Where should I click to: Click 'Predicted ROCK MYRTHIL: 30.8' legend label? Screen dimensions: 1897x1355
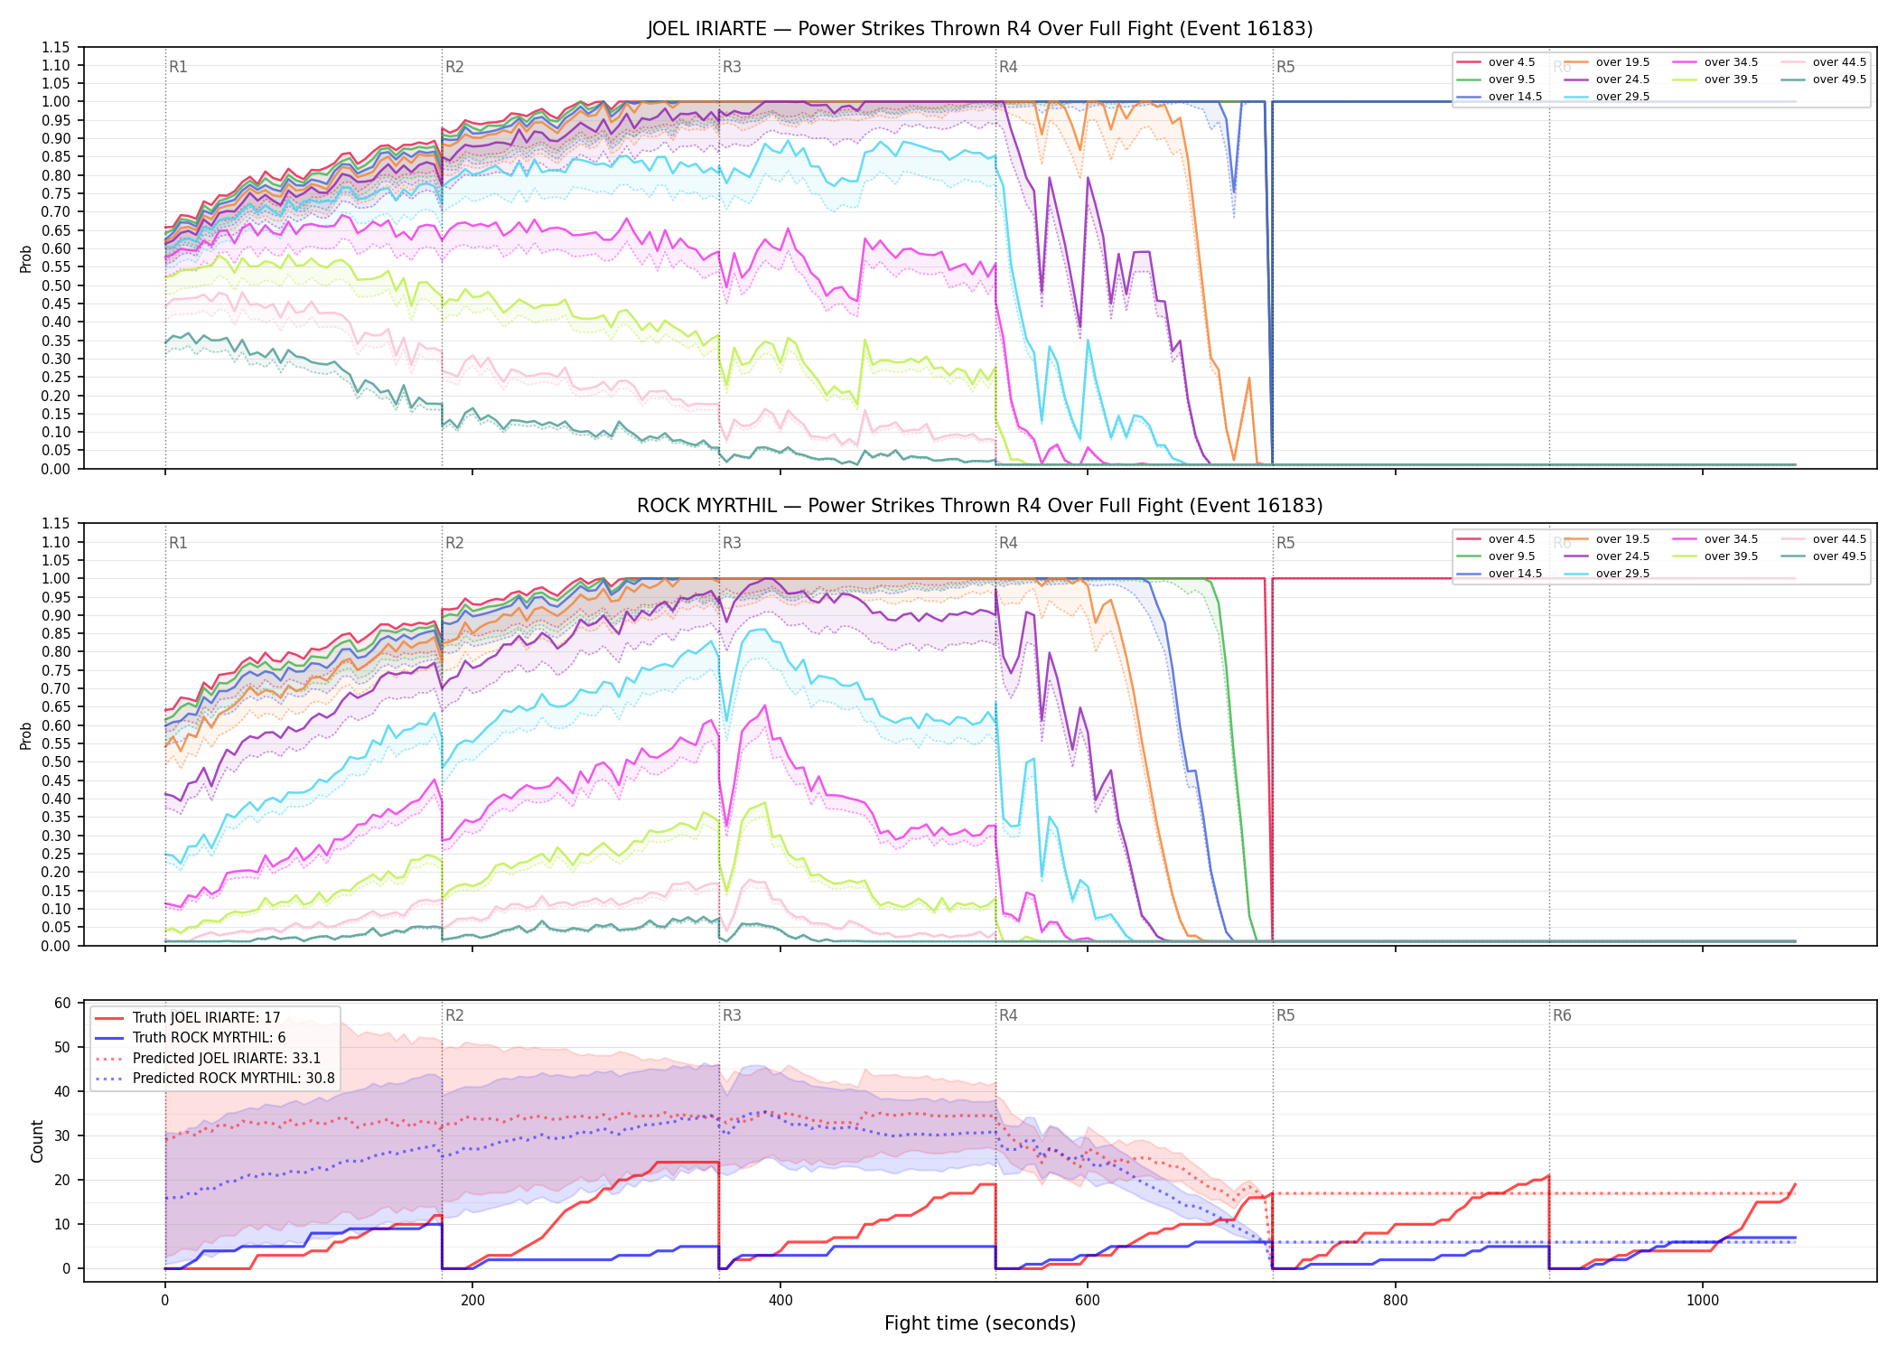coord(234,1079)
